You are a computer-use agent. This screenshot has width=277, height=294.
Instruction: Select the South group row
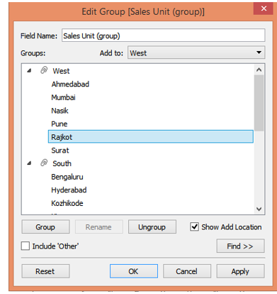[62, 163]
